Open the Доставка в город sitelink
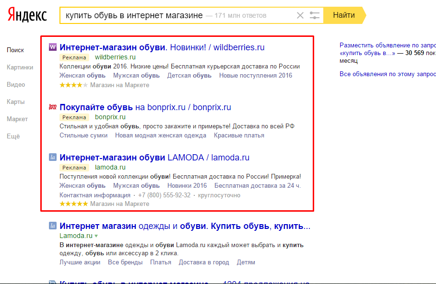This screenshot has height=284, width=436. point(204,262)
